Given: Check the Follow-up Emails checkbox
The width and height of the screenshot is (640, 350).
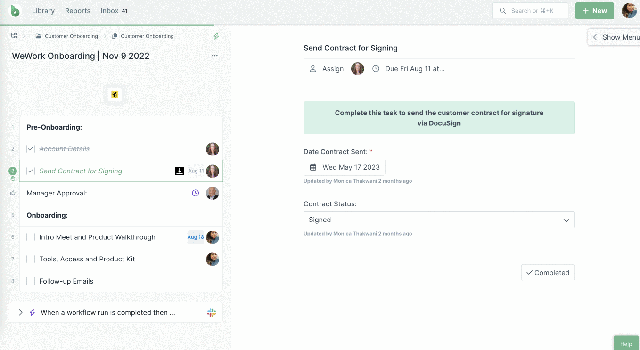Looking at the screenshot, I should (31, 281).
